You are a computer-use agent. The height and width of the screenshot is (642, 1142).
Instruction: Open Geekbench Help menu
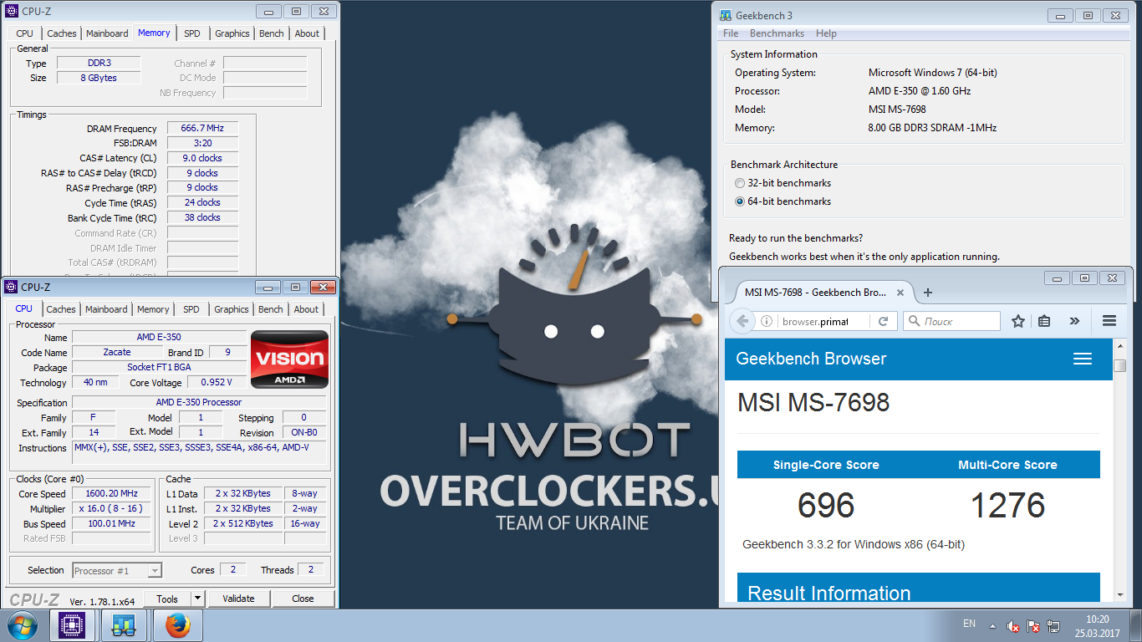tap(826, 33)
